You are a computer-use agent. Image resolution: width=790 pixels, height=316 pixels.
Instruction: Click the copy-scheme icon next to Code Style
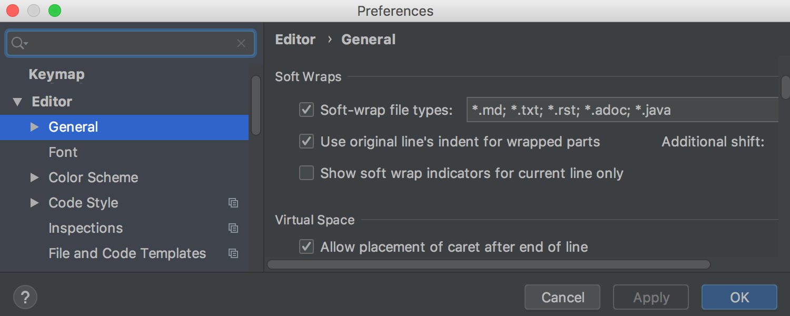[x=233, y=203]
